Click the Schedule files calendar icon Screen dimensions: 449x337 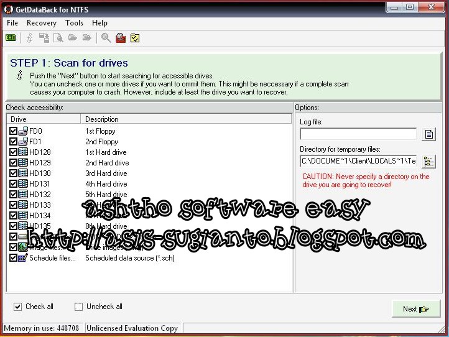click(x=23, y=257)
